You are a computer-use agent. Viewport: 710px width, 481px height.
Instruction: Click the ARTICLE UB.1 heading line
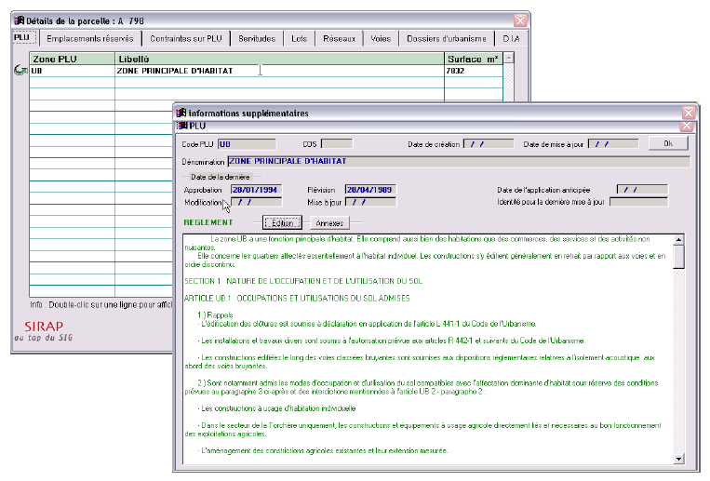coord(297,298)
